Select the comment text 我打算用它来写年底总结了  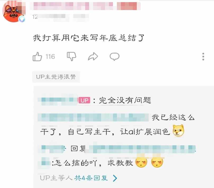pyautogui.click(x=89, y=38)
